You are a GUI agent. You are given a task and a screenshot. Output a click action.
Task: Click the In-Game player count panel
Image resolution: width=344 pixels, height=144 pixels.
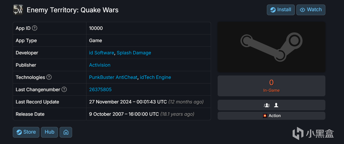pyautogui.click(x=271, y=86)
